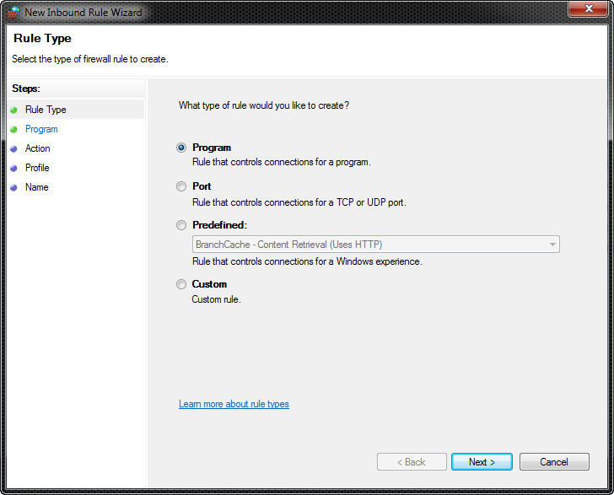
Task: Click the blue bullet beside Action step
Action: (13, 148)
